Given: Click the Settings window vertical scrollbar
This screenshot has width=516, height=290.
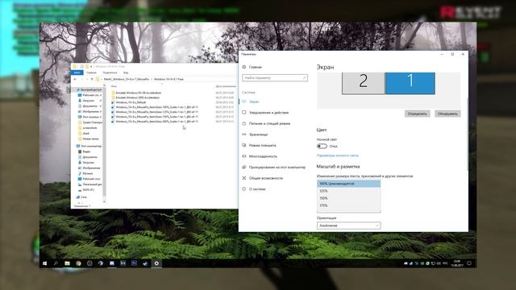Looking at the screenshot, I should [468, 135].
